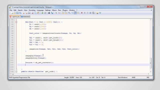Open the Replace dialog from the toolbar
Image resolution: width=160 pixels, height=90 pixels.
click(52, 13)
